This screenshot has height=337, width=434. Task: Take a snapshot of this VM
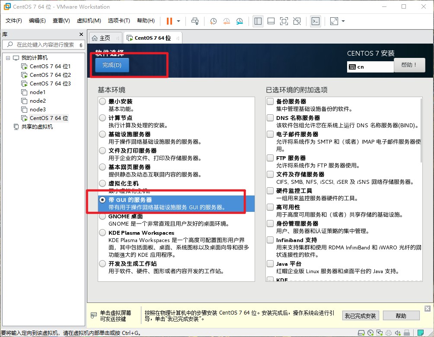[213, 21]
